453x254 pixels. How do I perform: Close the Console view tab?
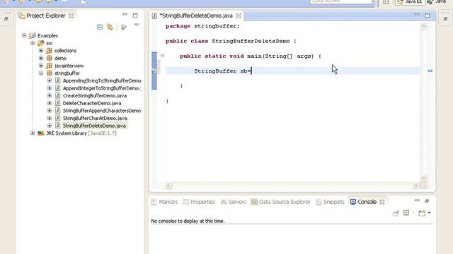tap(382, 202)
